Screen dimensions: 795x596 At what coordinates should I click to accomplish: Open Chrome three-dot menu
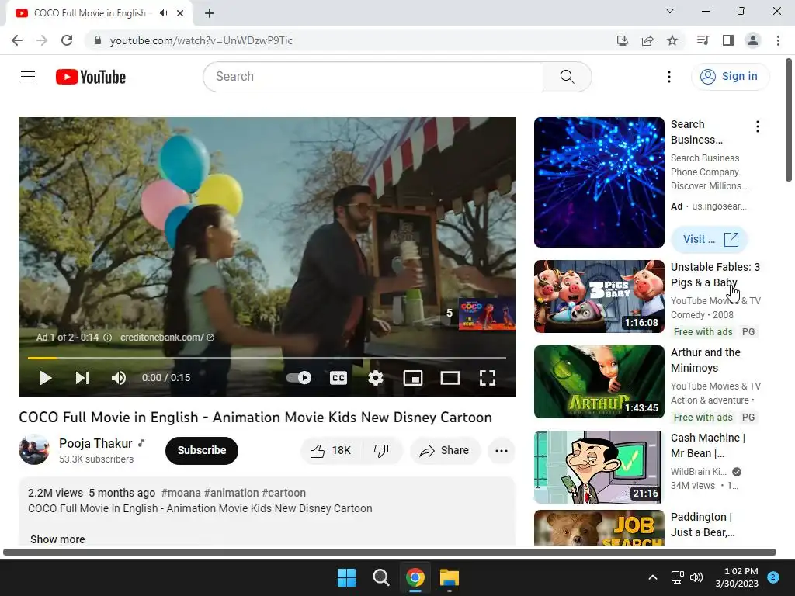click(x=778, y=40)
